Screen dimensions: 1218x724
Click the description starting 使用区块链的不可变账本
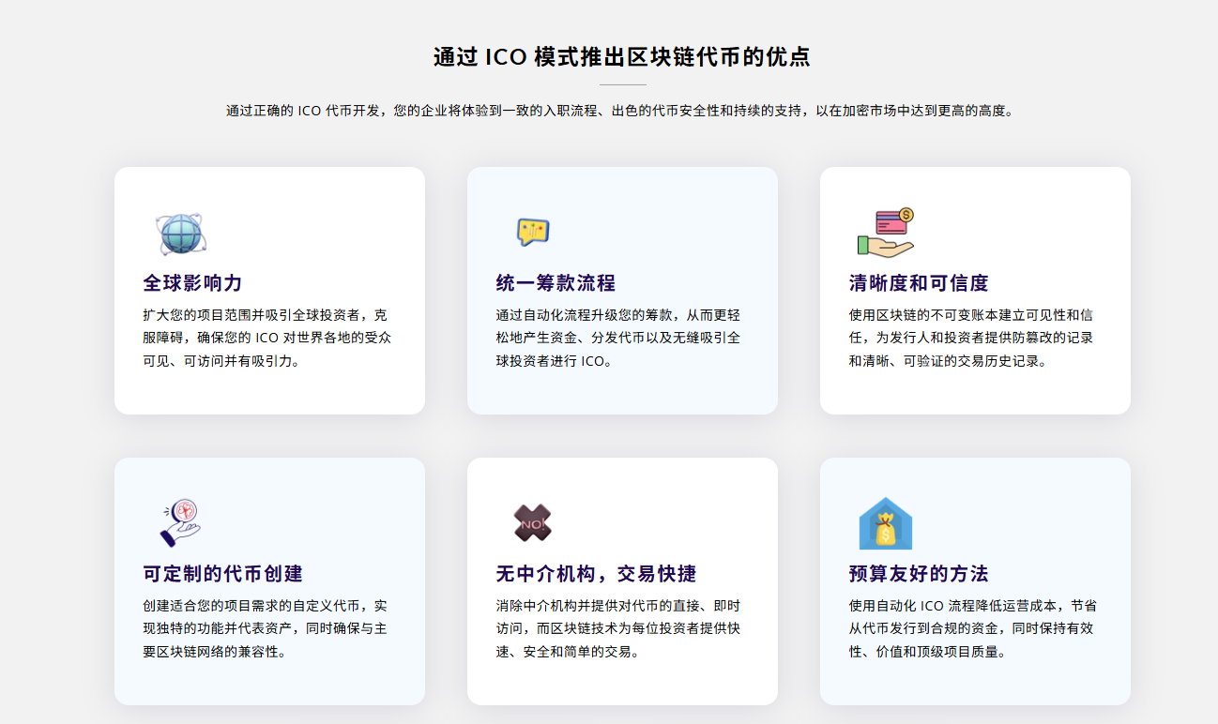pyautogui.click(x=971, y=338)
